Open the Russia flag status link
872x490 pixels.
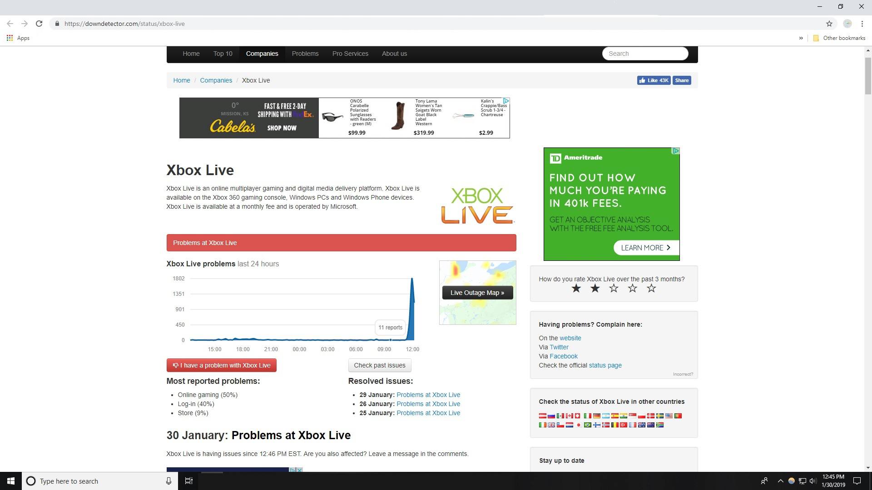pyautogui.click(x=551, y=416)
